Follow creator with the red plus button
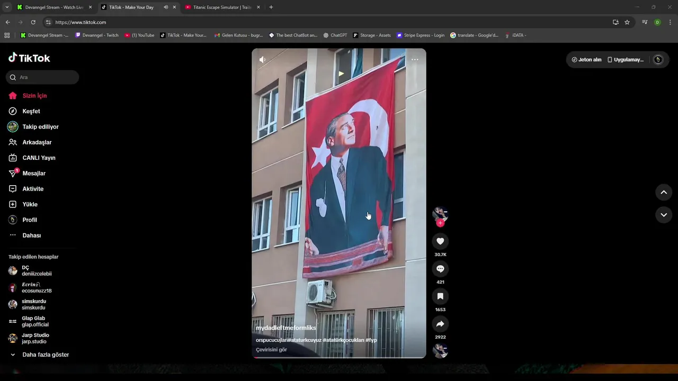Viewport: 678px width, 381px height. (x=440, y=223)
